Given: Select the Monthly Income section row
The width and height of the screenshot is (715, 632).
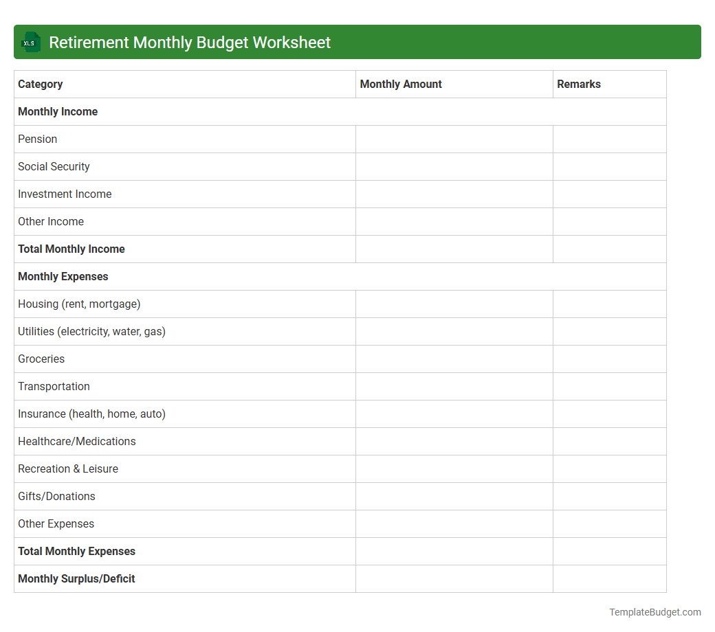Looking at the screenshot, I should click(58, 111).
